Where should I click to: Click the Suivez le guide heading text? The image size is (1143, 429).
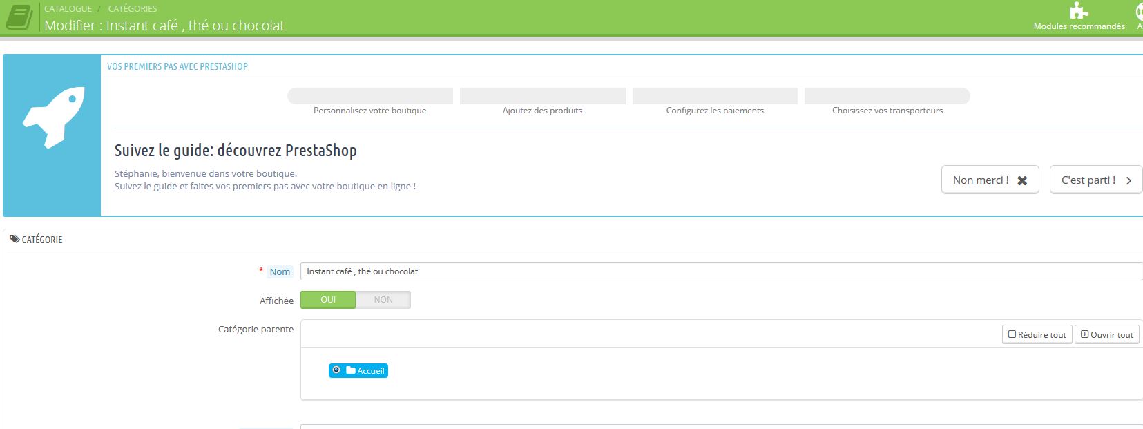(236, 151)
